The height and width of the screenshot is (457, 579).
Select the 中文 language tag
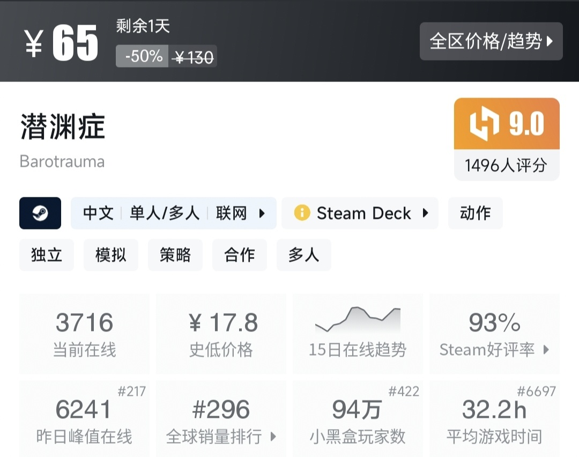click(x=96, y=213)
